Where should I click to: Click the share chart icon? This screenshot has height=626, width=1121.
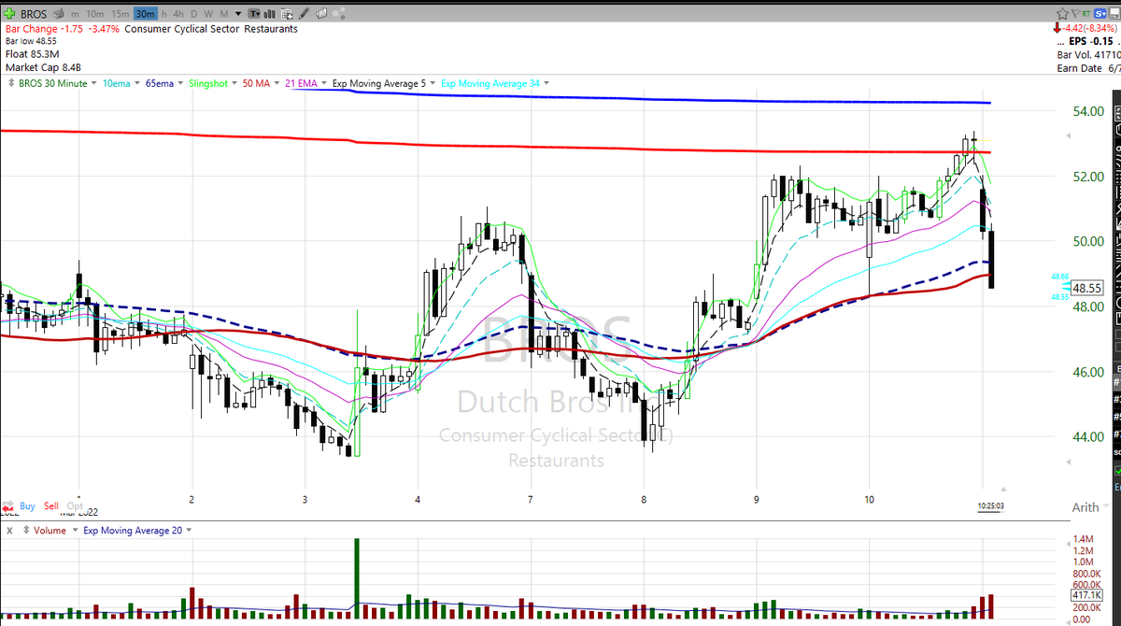(338, 14)
